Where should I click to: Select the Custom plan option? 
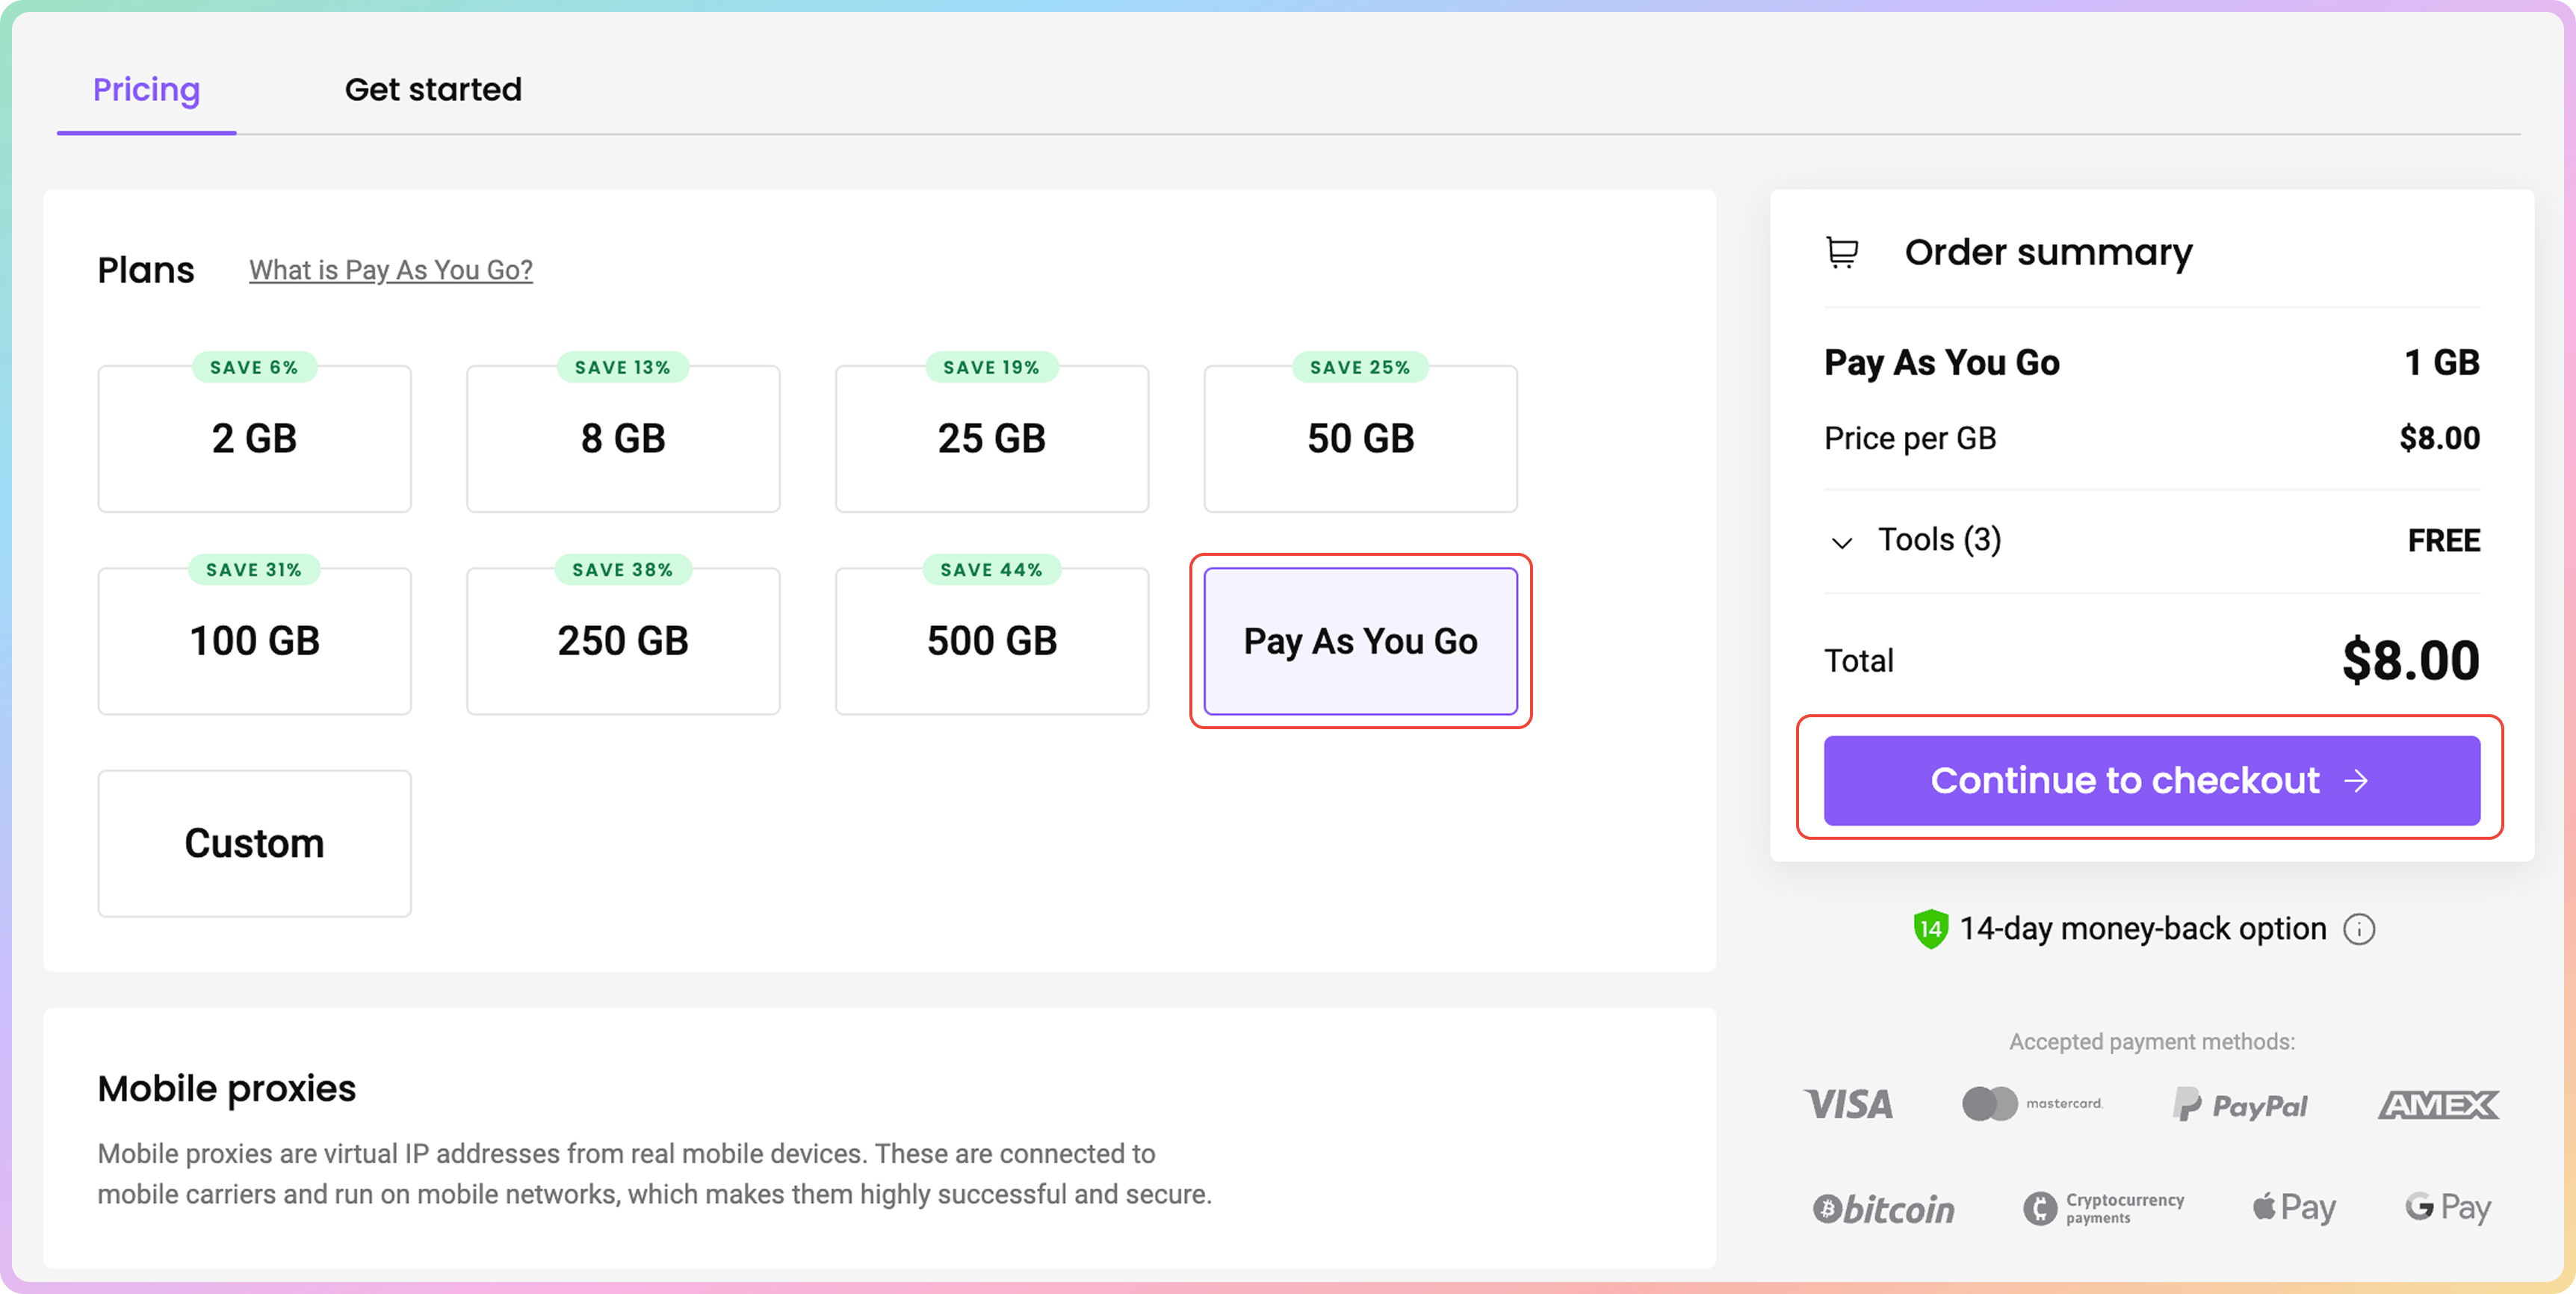pyautogui.click(x=254, y=843)
